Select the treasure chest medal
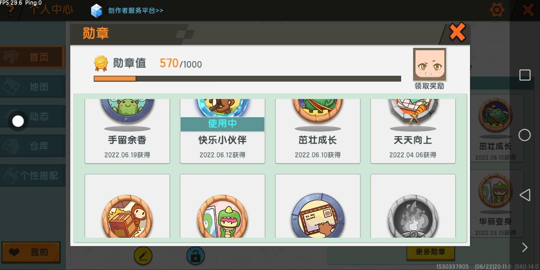 coord(127,206)
